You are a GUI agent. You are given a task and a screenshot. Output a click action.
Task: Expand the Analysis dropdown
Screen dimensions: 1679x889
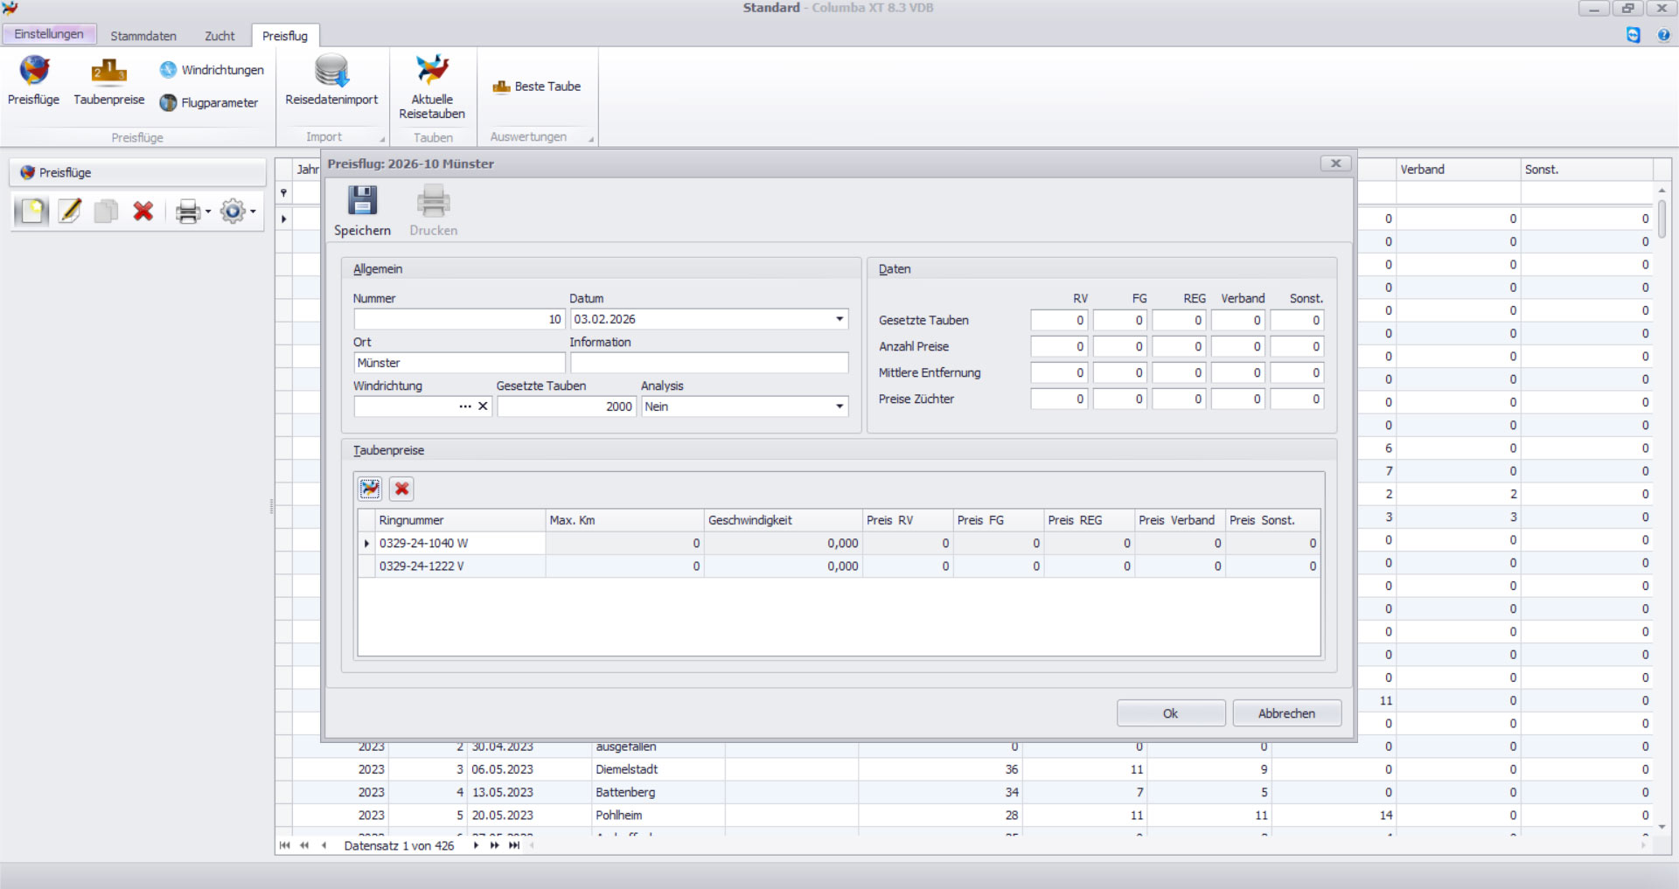click(839, 406)
